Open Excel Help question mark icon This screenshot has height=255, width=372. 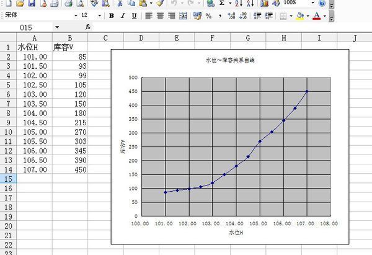(322, 3)
